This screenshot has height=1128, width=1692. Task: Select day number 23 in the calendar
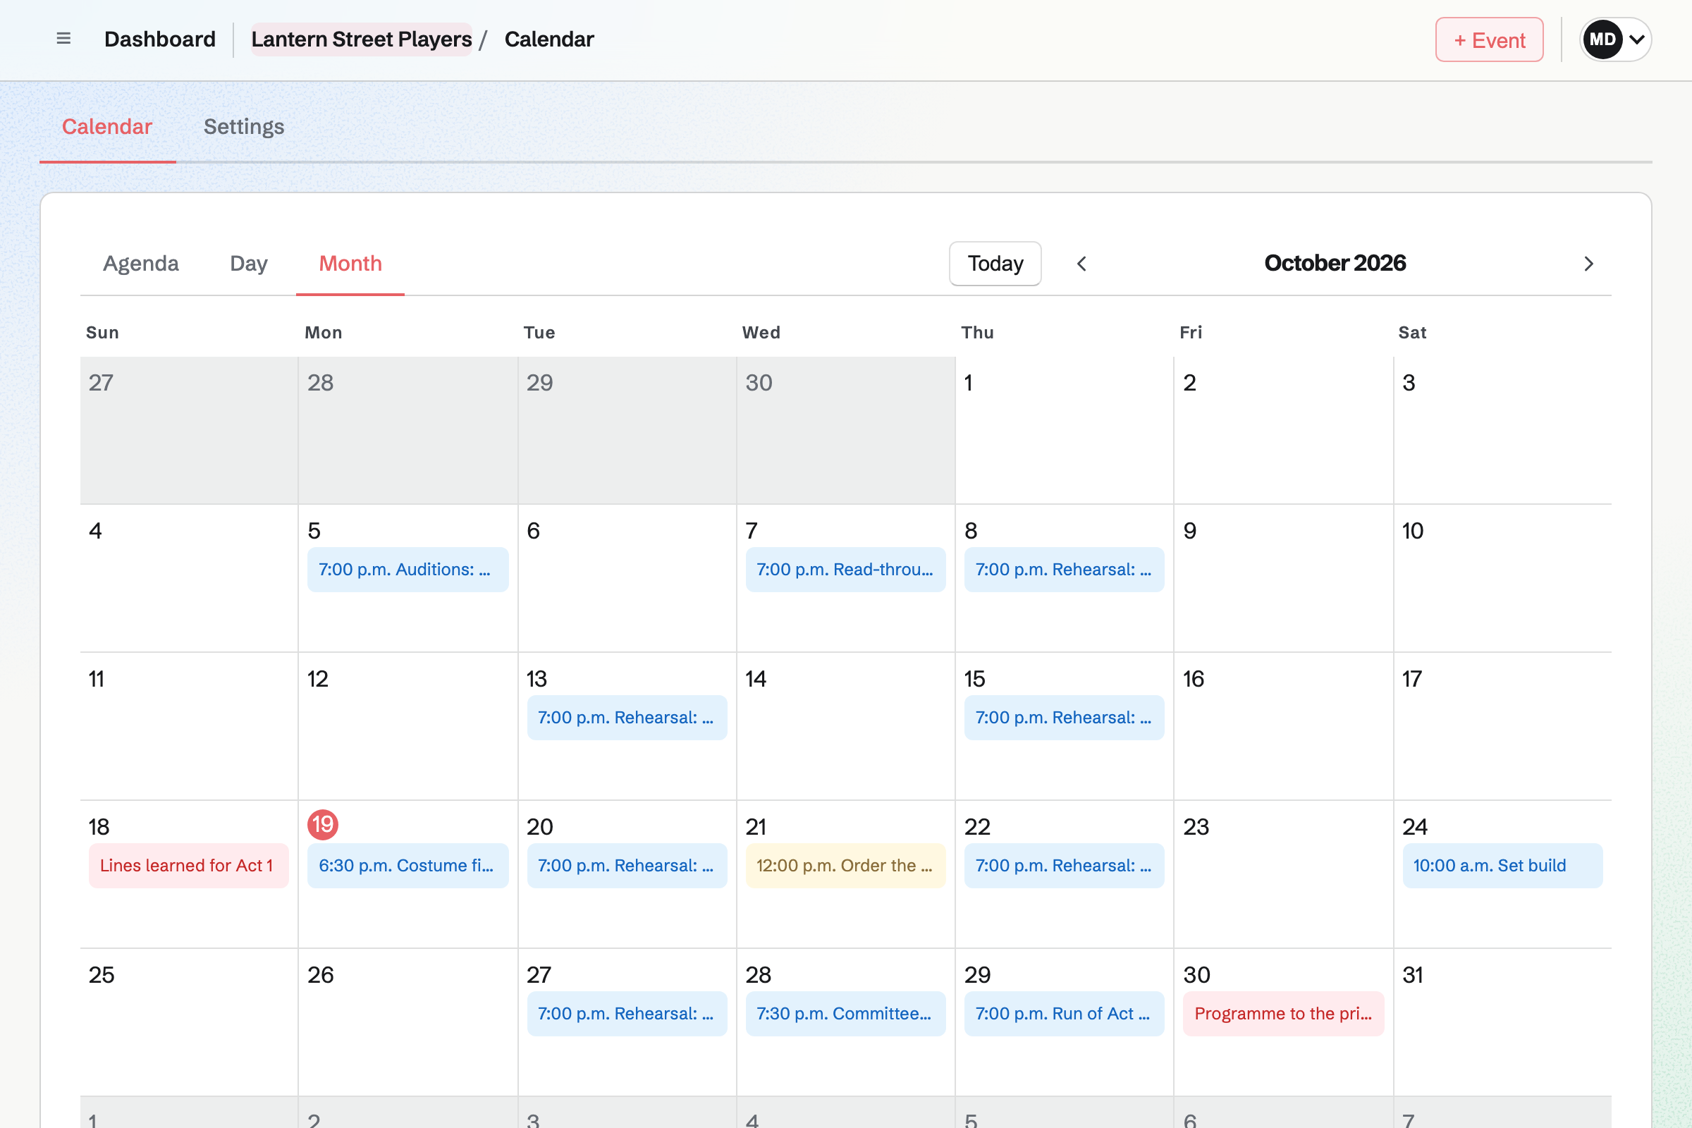(x=1196, y=827)
